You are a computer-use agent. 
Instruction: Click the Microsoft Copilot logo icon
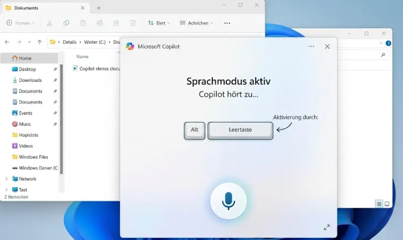(130, 46)
